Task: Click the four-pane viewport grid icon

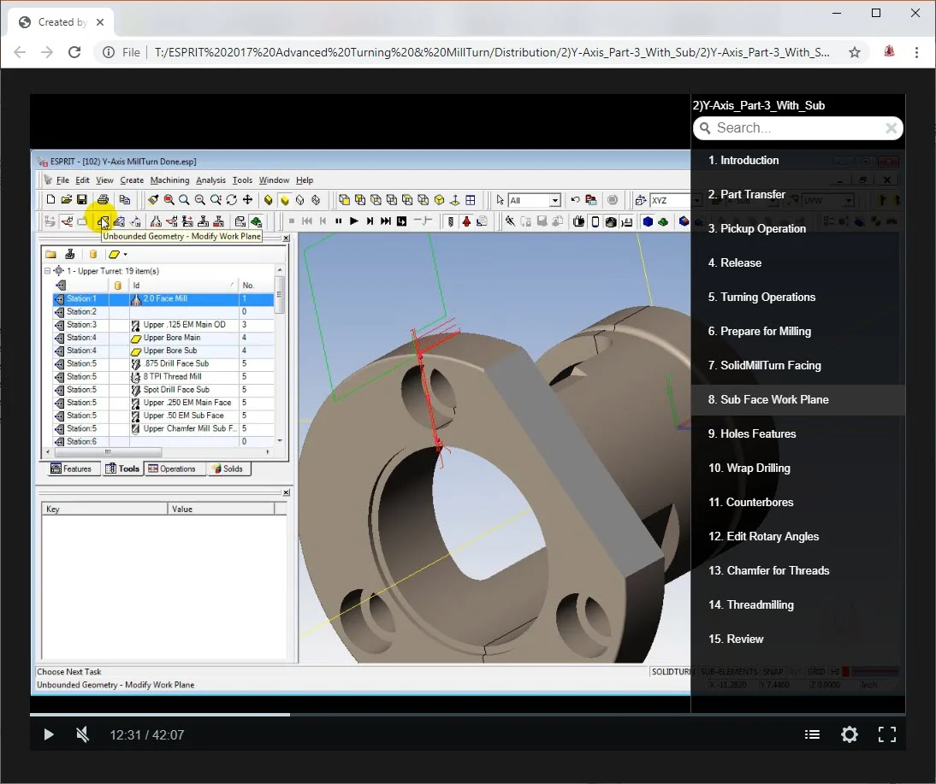Action: click(x=471, y=200)
